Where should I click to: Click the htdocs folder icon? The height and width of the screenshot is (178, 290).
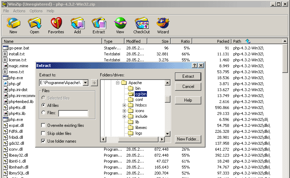coord(130,105)
